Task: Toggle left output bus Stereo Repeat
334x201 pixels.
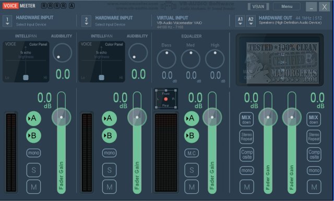Action: (x=246, y=137)
